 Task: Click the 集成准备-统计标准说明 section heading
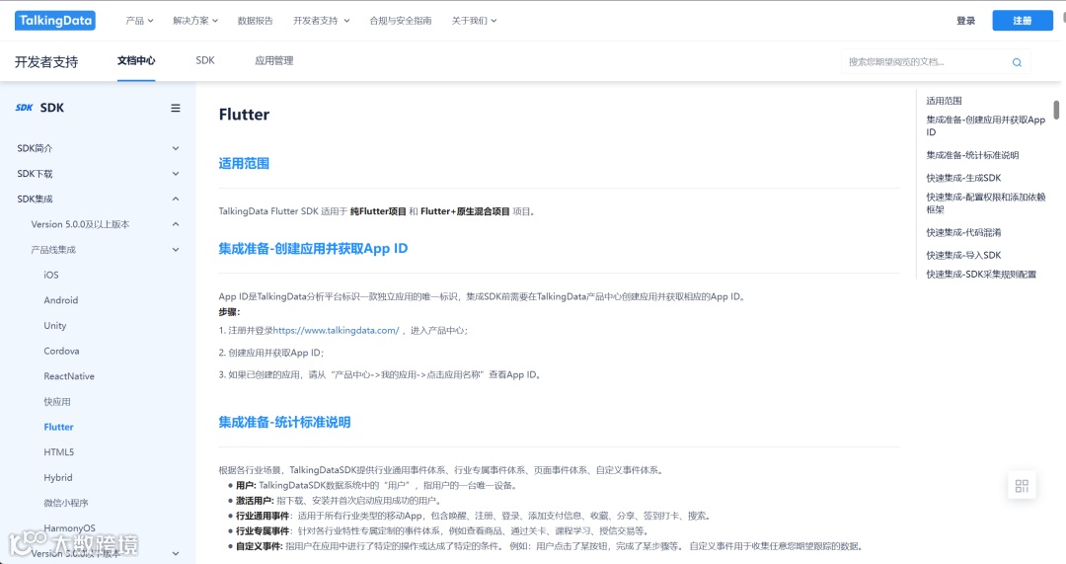point(284,422)
